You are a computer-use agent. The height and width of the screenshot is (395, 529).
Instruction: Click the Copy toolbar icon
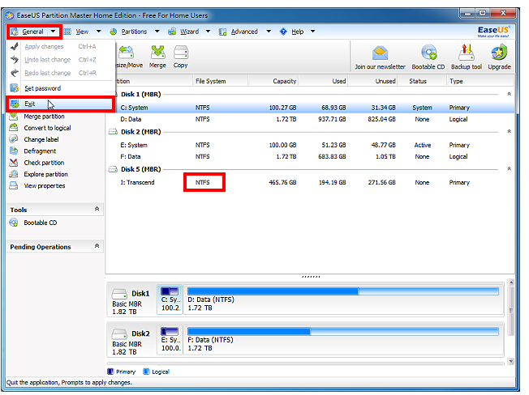click(180, 57)
